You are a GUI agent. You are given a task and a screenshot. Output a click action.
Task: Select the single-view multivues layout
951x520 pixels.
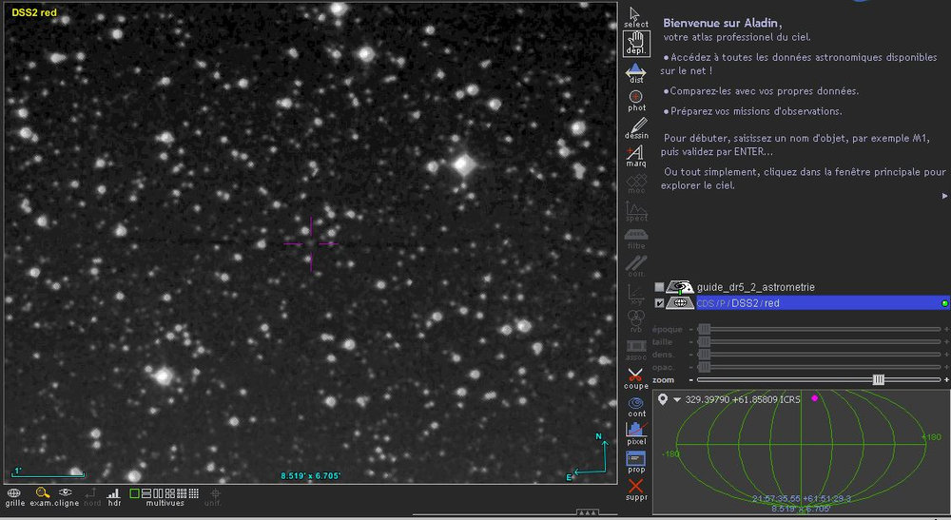(x=135, y=493)
